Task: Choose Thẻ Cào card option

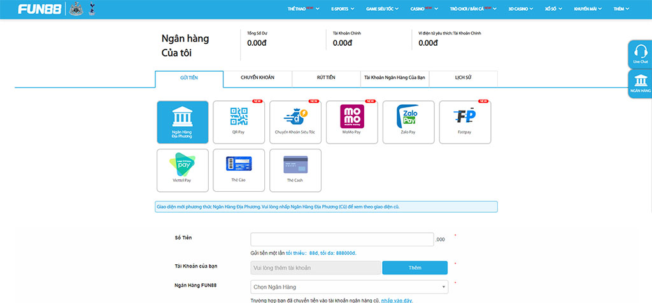Action: tap(239, 170)
